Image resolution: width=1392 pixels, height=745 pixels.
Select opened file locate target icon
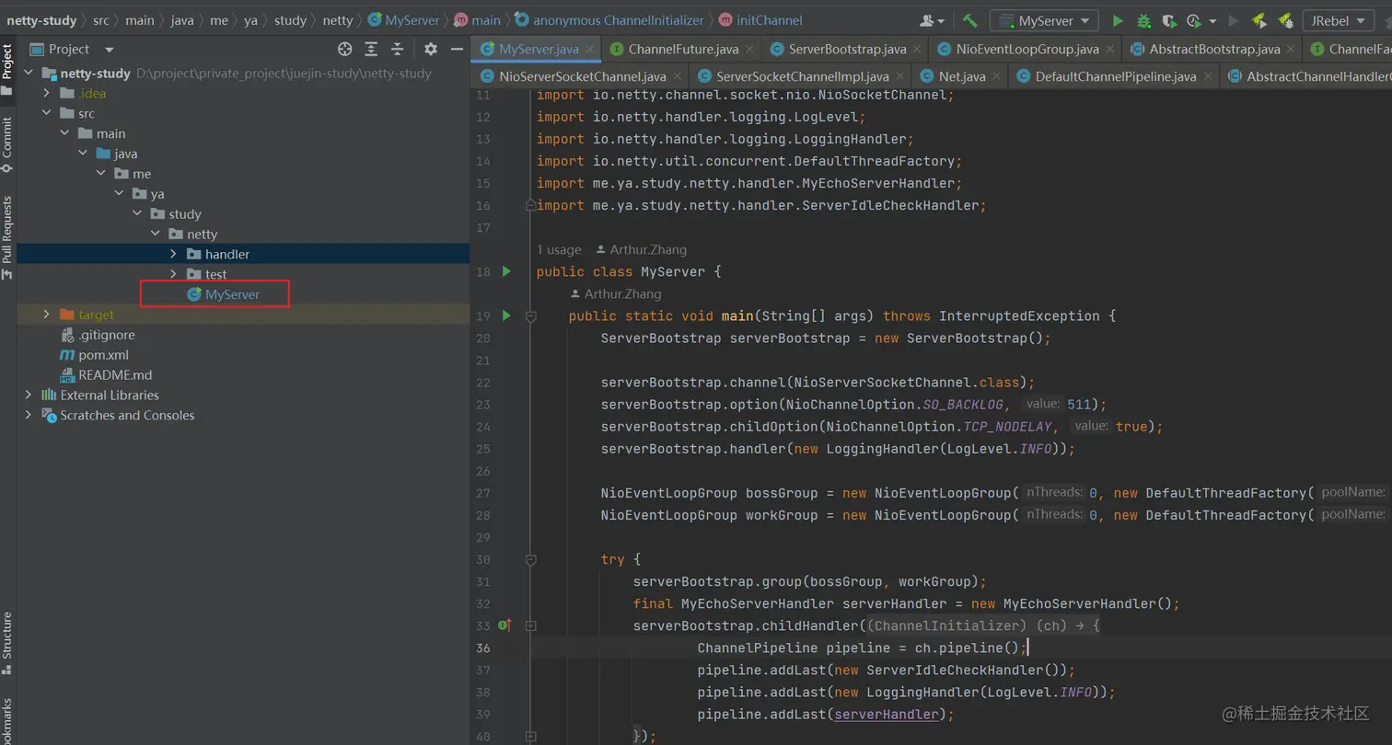(345, 49)
